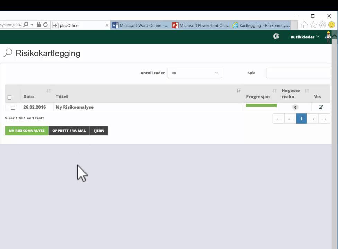Click the green progress bar
Screen dimensions: 338x249
click(261, 105)
